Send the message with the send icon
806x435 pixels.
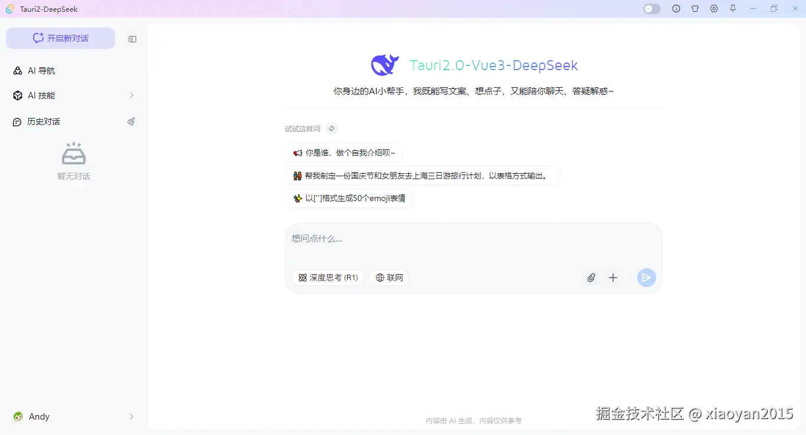646,277
